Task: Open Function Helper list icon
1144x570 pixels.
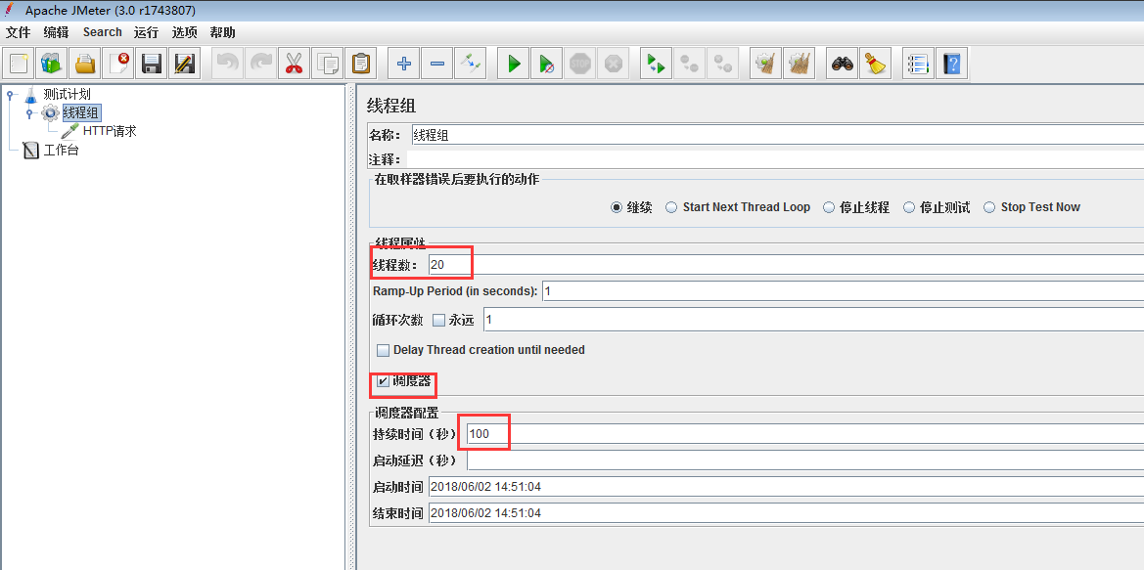Action: [918, 64]
